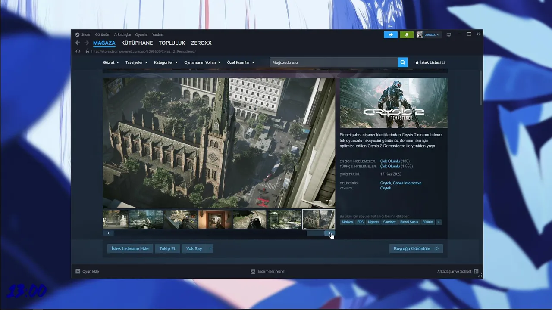
Task: Click the back navigation arrow
Action: [78, 43]
